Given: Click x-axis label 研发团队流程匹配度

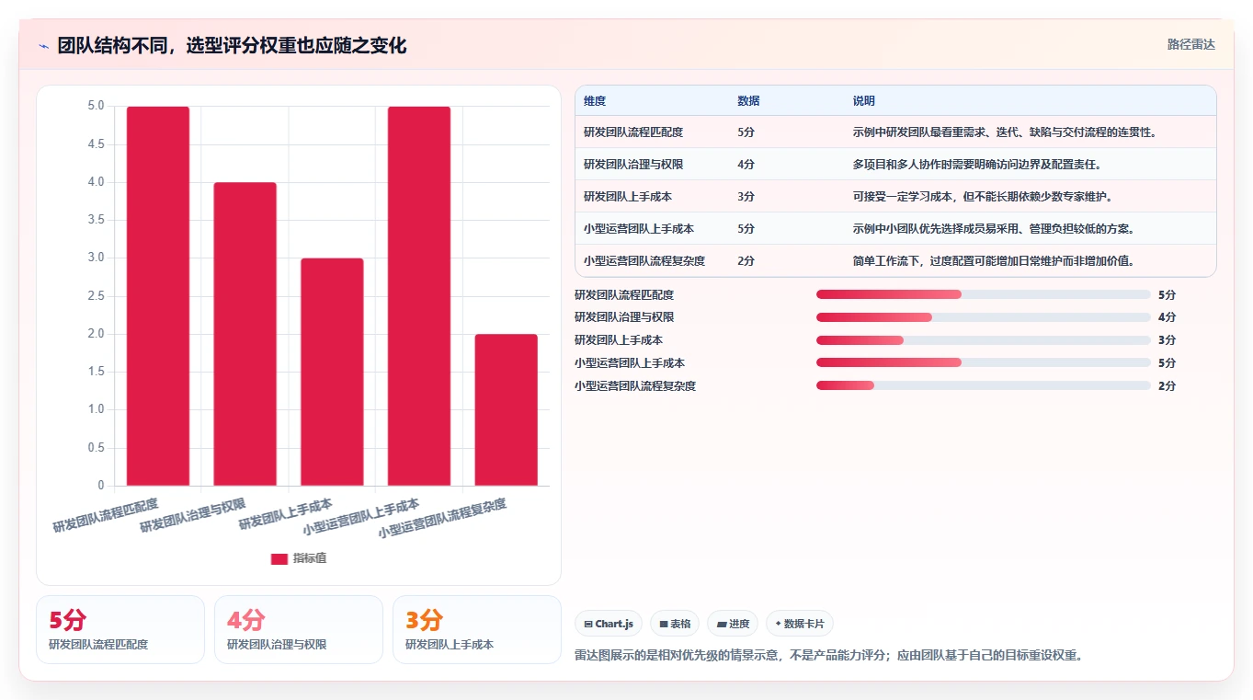Looking at the screenshot, I should point(106,516).
